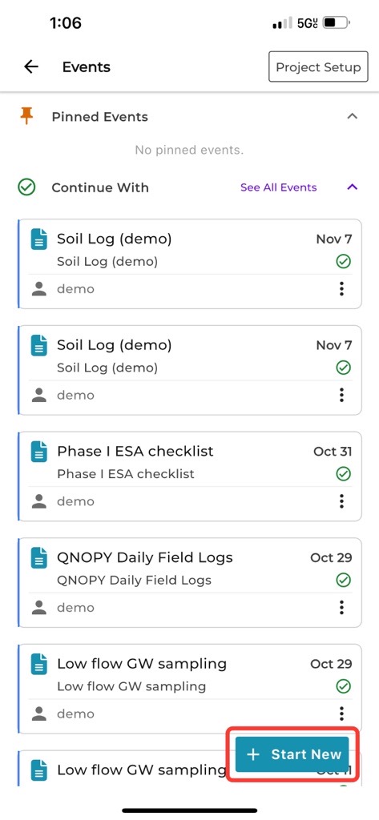Open Project Setup

(318, 67)
